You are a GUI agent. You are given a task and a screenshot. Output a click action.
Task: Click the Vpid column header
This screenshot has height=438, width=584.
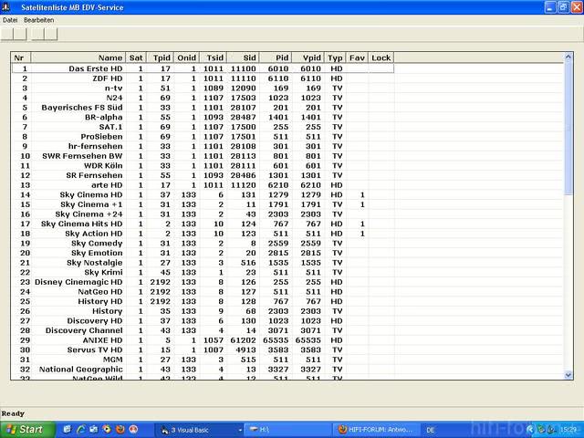(x=308, y=57)
